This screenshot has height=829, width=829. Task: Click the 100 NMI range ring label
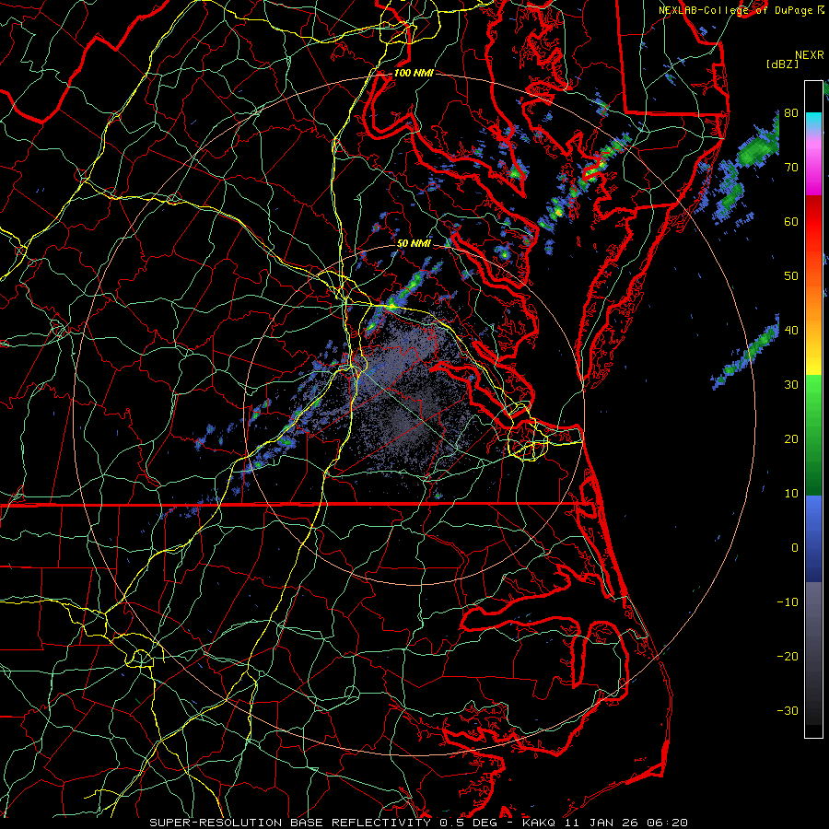(414, 73)
